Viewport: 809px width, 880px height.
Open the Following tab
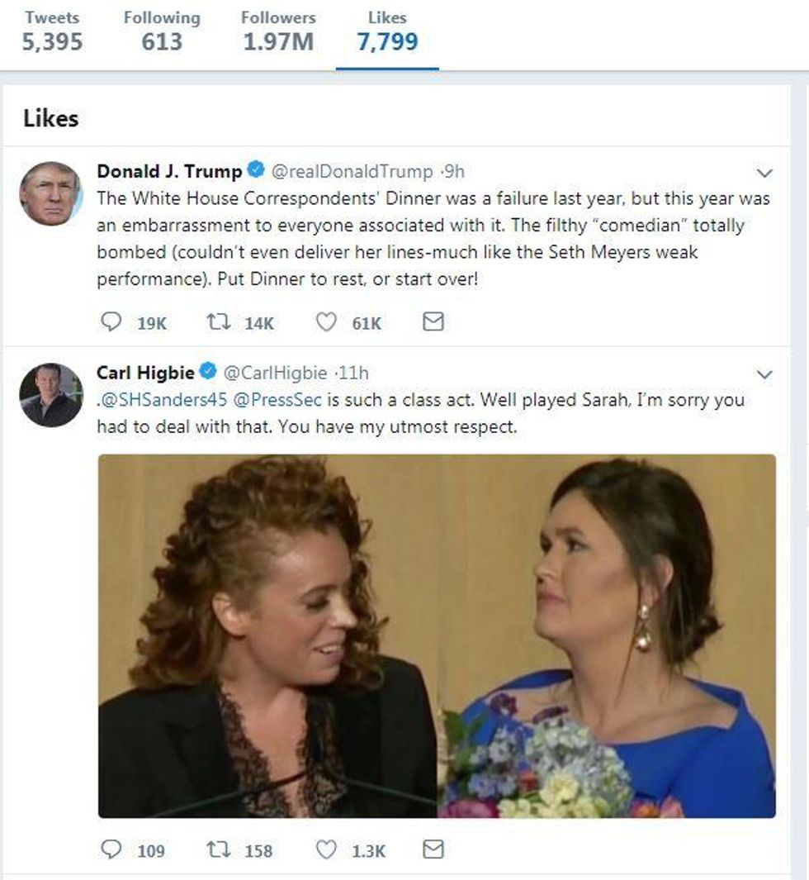coord(162,32)
